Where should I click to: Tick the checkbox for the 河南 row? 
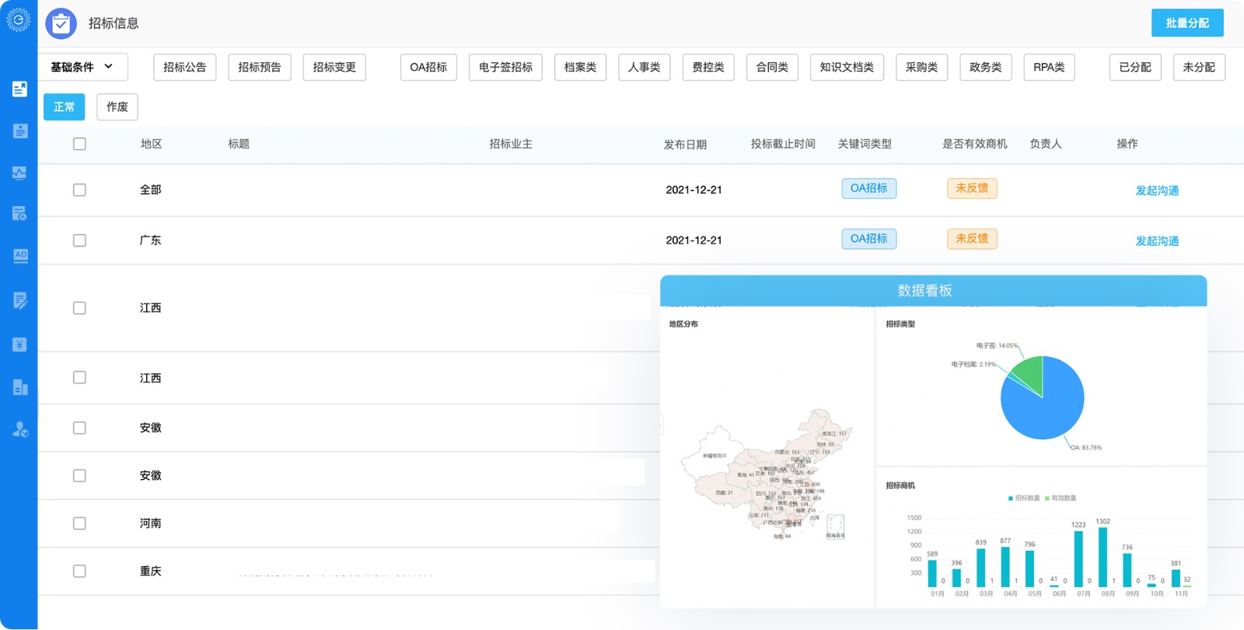pyautogui.click(x=79, y=523)
